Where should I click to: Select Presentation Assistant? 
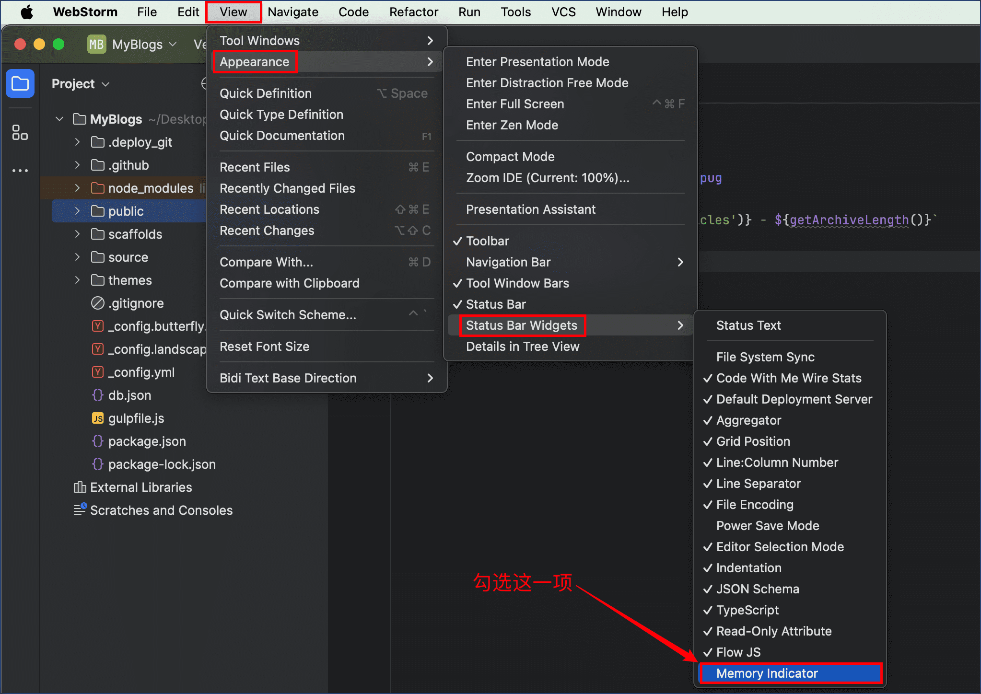pyautogui.click(x=570, y=209)
